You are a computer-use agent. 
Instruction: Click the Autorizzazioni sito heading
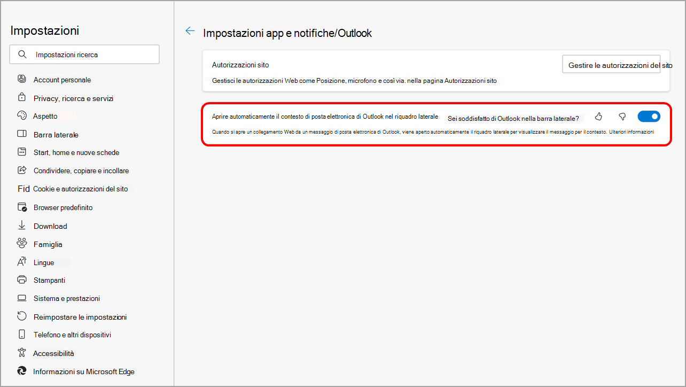tap(240, 65)
